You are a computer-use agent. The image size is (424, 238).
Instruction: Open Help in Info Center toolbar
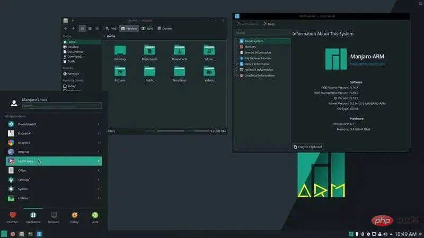269,24
